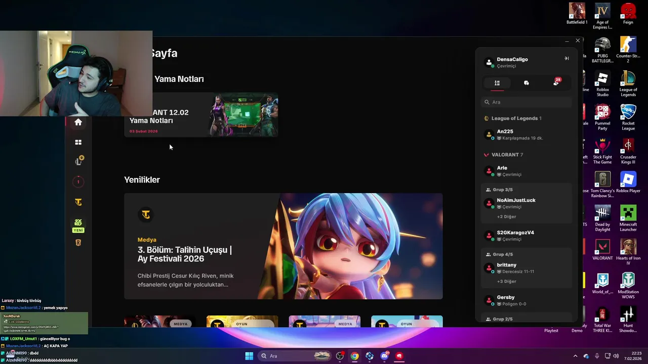The width and height of the screenshot is (648, 364).
Task: Select friend Gersby
Action: pos(526,300)
